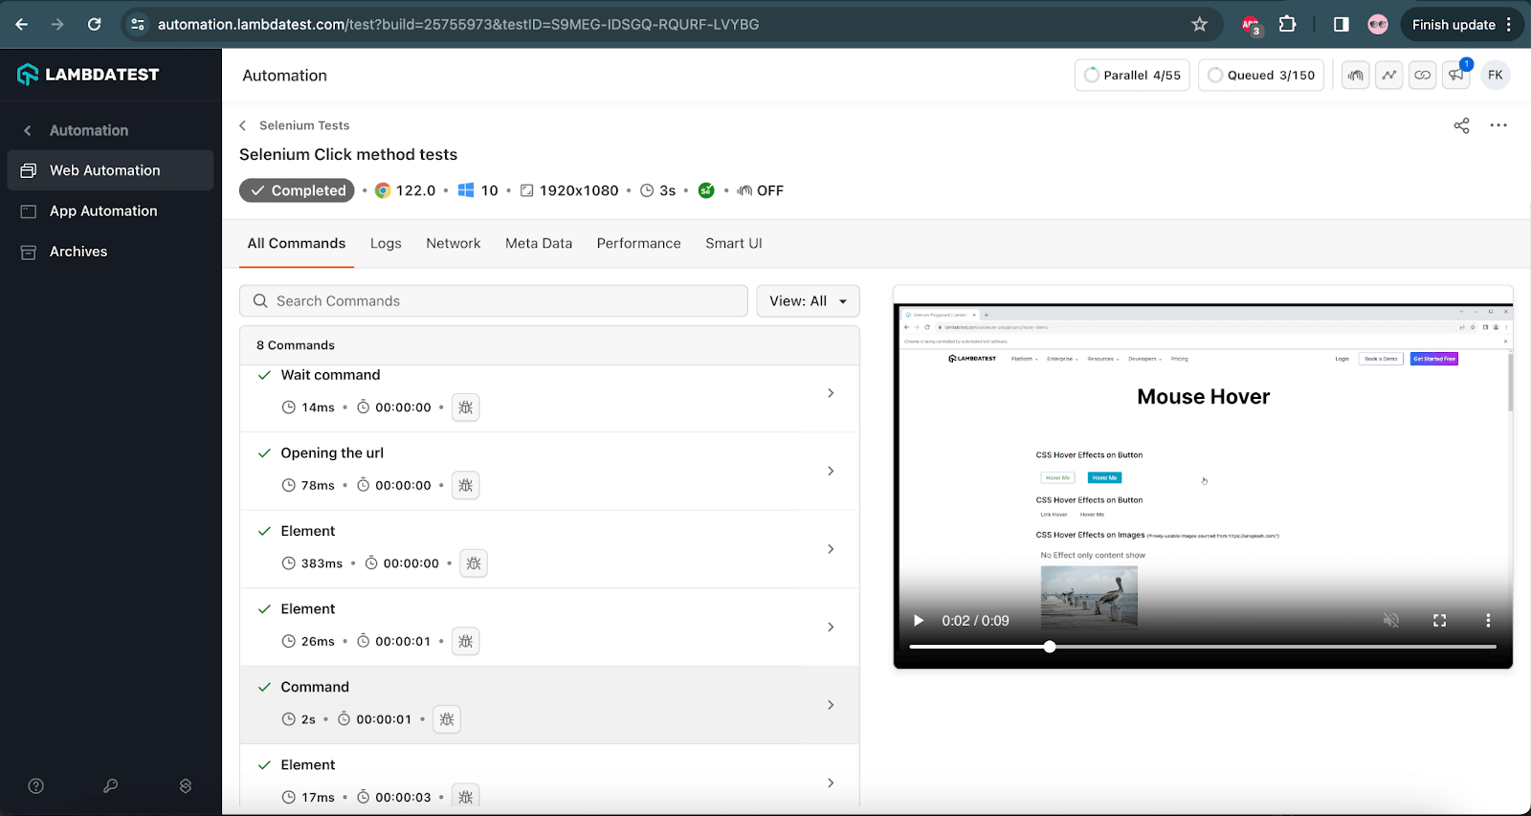Expand the Command row chevron
This screenshot has width=1531, height=816.
pos(831,705)
